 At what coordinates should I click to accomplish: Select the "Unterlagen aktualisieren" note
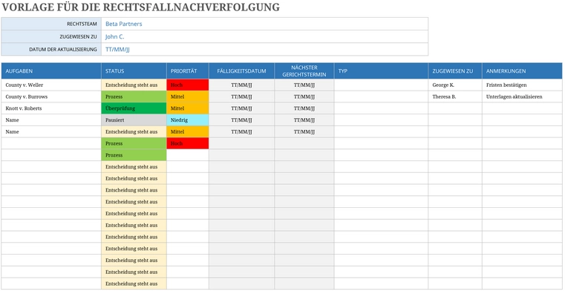pyautogui.click(x=522, y=97)
